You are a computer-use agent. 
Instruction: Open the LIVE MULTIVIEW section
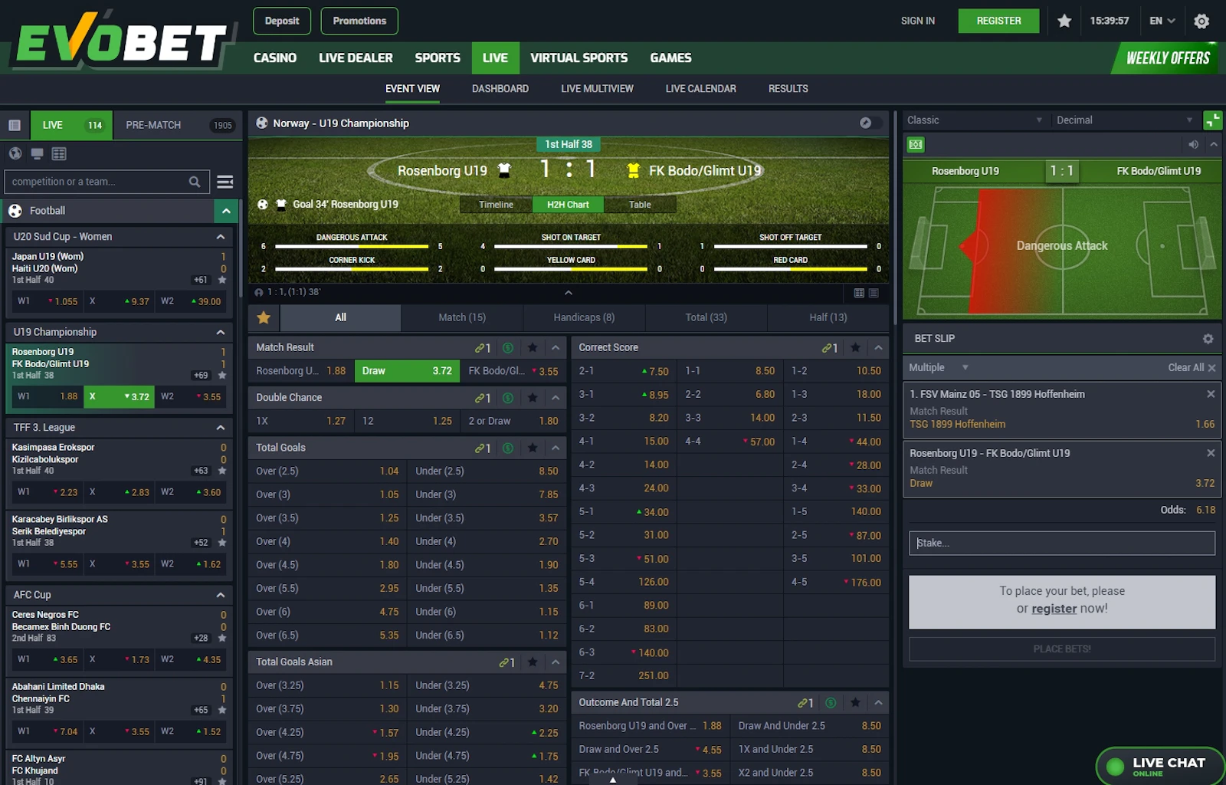click(597, 88)
